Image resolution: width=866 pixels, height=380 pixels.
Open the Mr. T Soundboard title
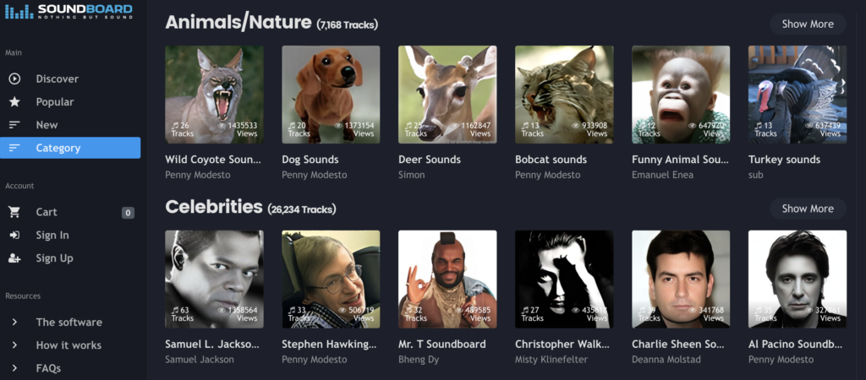coord(441,345)
